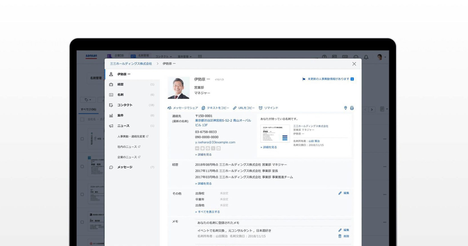Open the 名刺管理 tab in header
Screen dimensions: 468x246
click(140, 56)
